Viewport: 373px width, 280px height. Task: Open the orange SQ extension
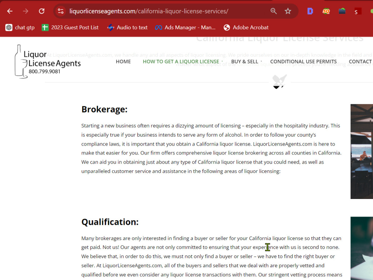tap(326, 11)
